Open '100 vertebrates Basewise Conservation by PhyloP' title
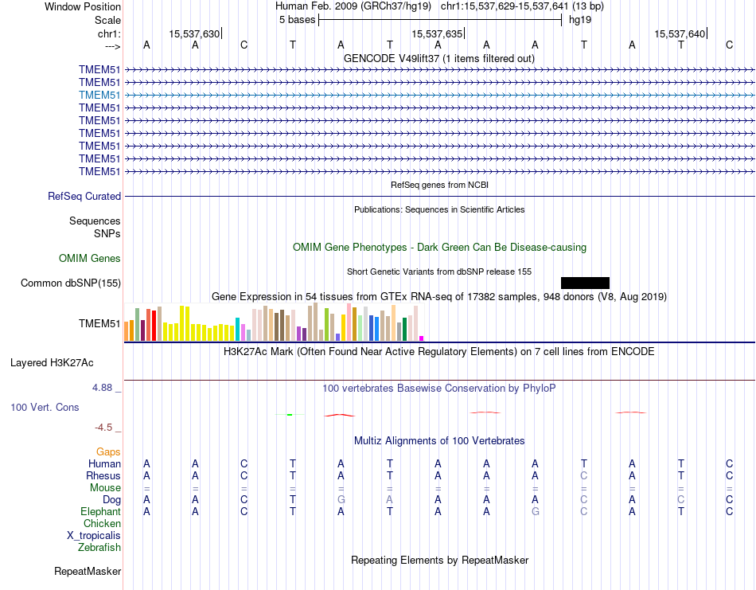 pyautogui.click(x=439, y=389)
